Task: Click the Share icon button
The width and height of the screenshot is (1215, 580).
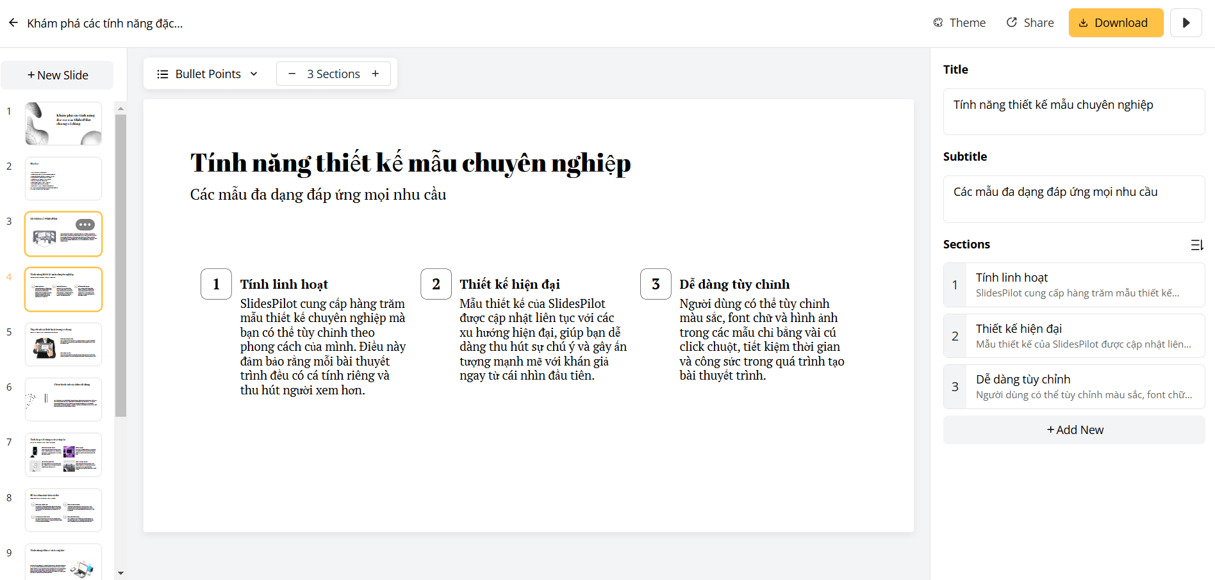Action: pos(1030,23)
